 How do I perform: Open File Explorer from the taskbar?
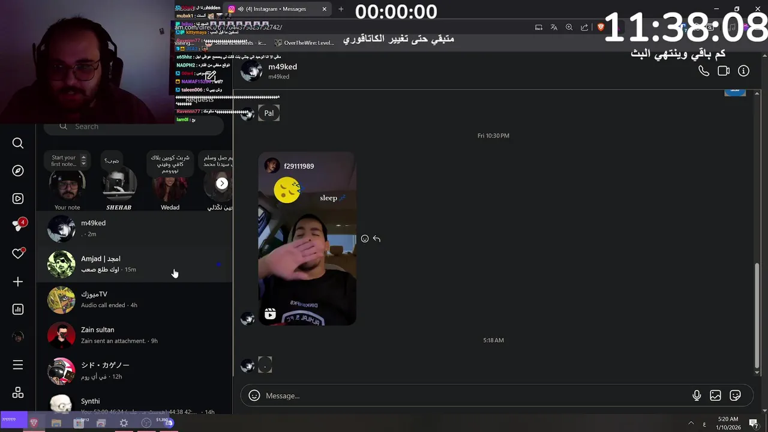pos(56,423)
